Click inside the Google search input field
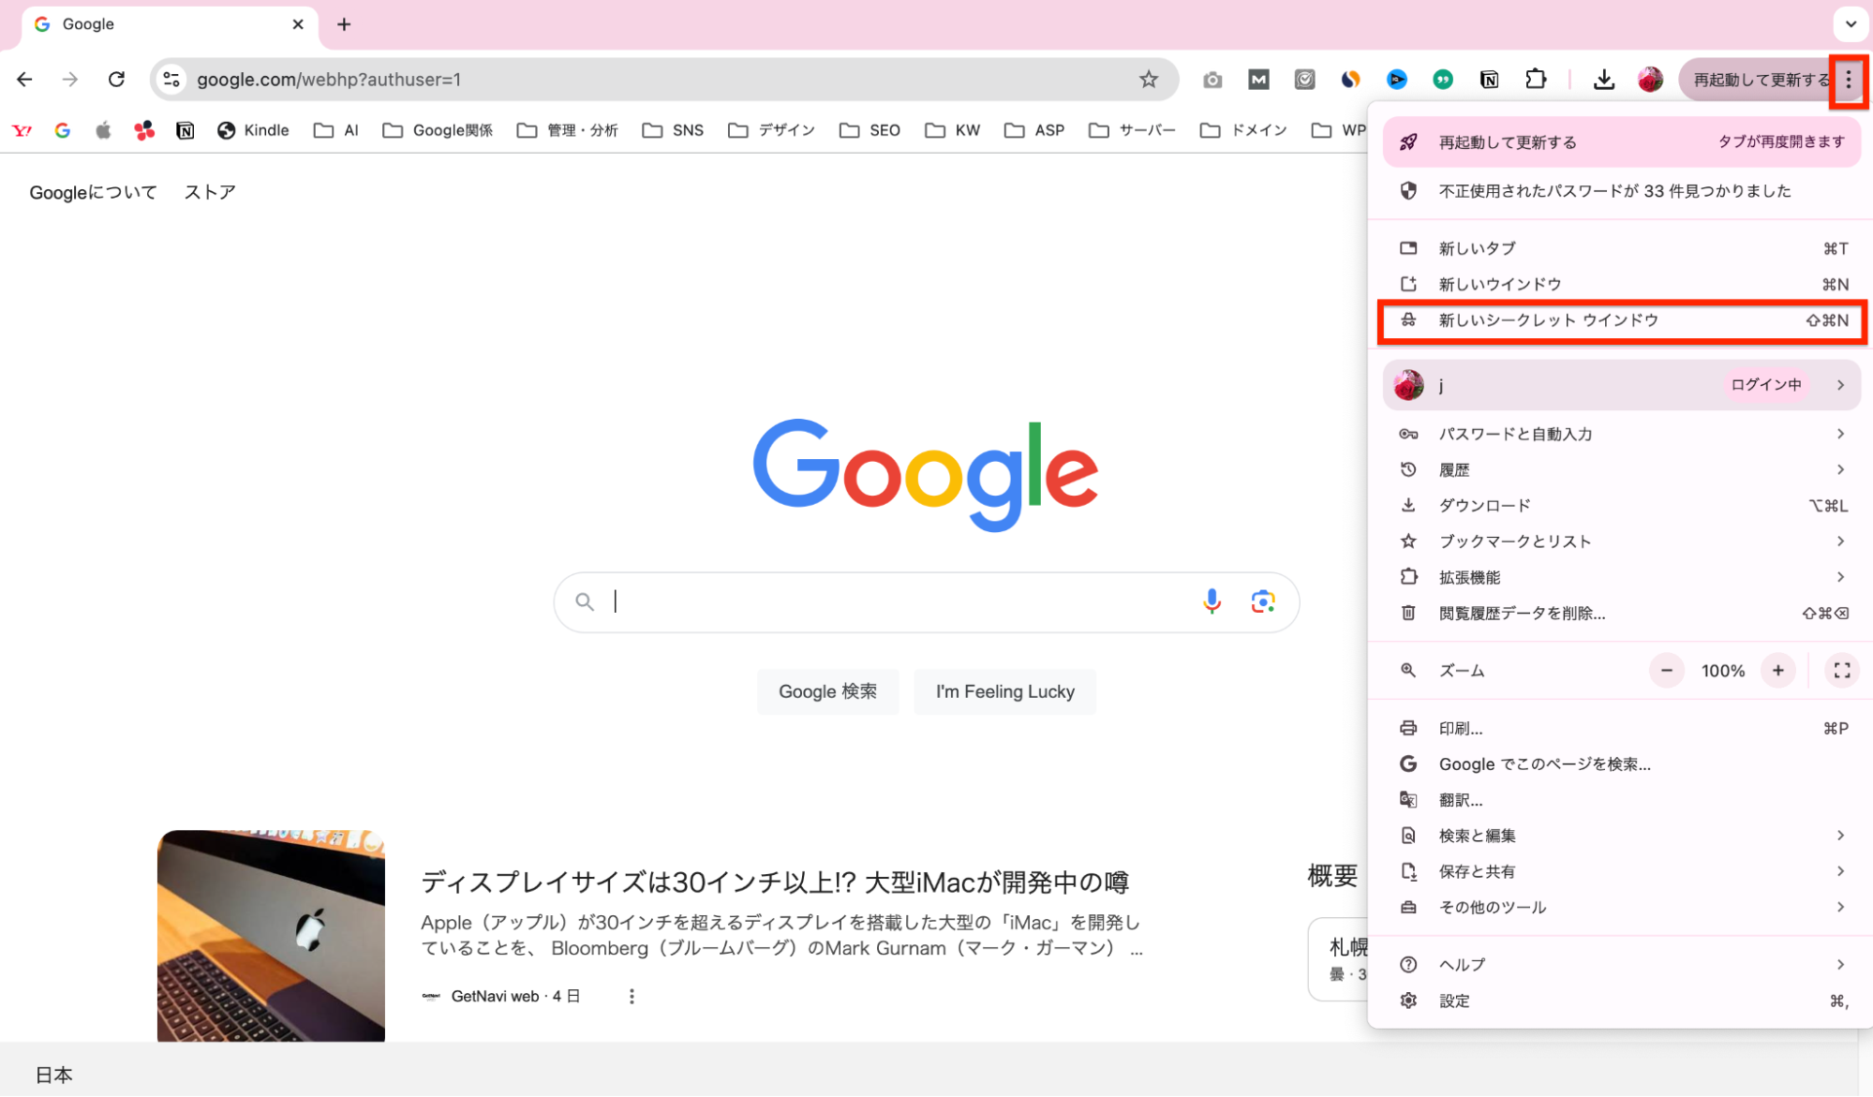This screenshot has height=1097, width=1873. [x=890, y=601]
